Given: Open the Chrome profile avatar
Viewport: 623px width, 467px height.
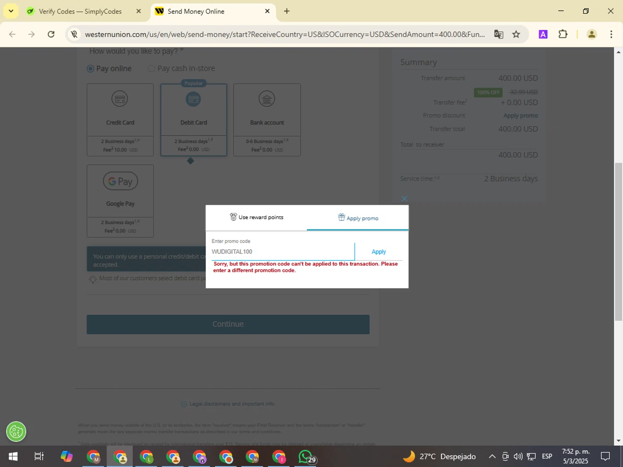Looking at the screenshot, I should pyautogui.click(x=592, y=34).
